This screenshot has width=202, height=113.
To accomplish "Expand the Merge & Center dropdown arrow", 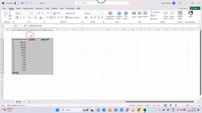I will click(81, 18).
